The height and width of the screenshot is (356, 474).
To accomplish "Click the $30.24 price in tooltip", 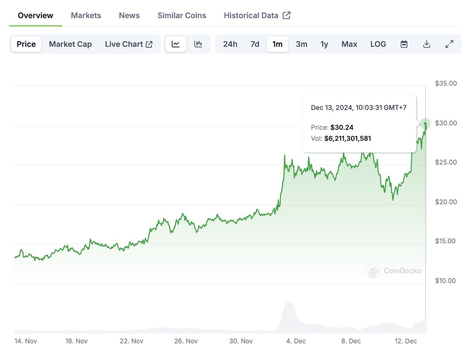I will [x=342, y=128].
